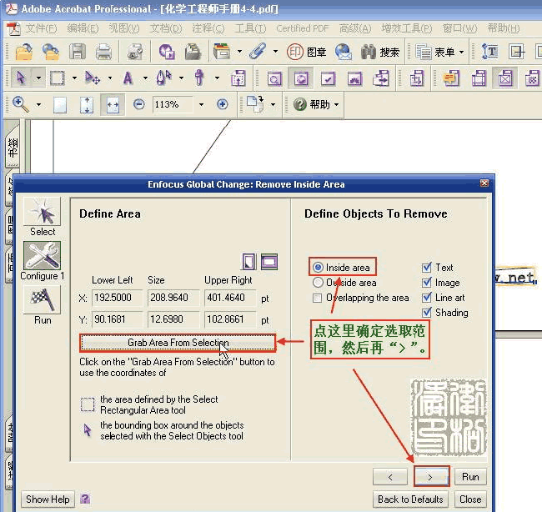Expand the rotate view dropdown arrow
The width and height of the screenshot is (542, 512).
[x=273, y=104]
